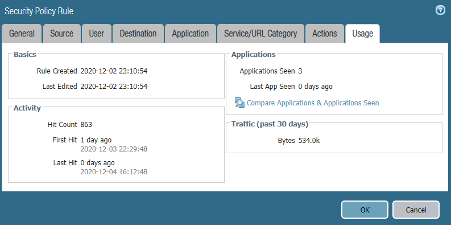Open the Application tab

click(x=190, y=34)
